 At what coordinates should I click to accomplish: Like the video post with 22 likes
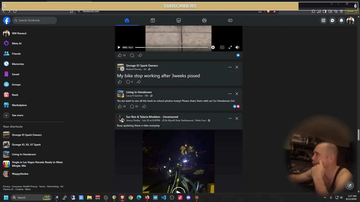[120, 55]
